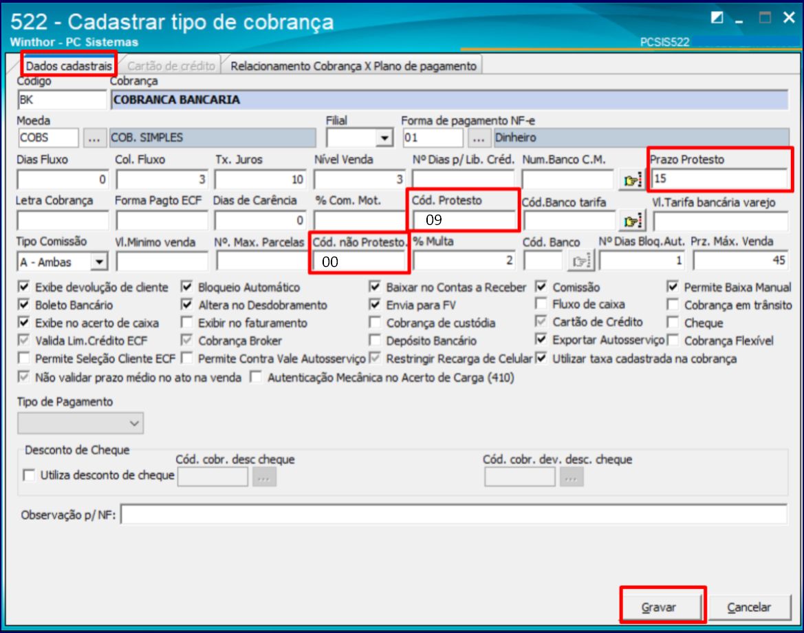The image size is (804, 633).
Task: Disable Bloqueio Automático checkbox
Action: 187,287
